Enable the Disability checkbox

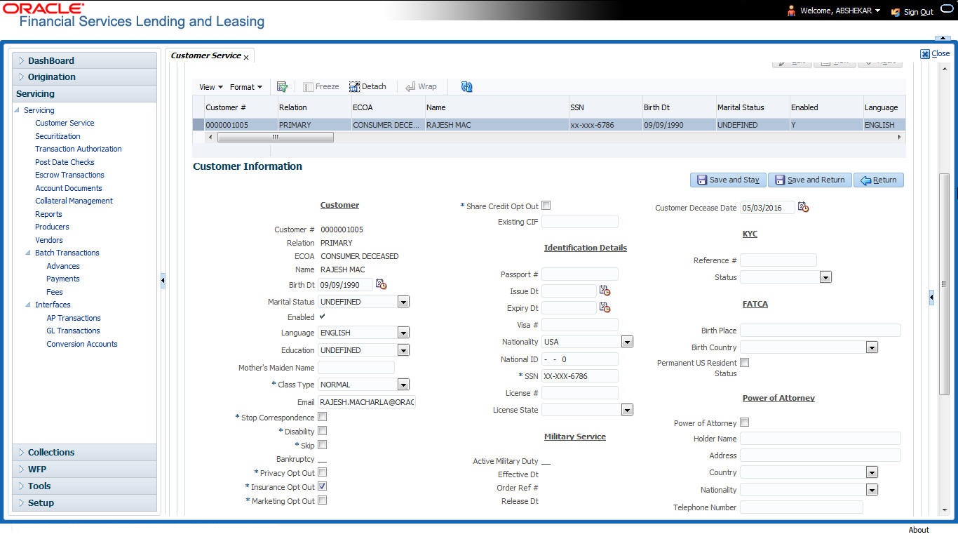323,431
